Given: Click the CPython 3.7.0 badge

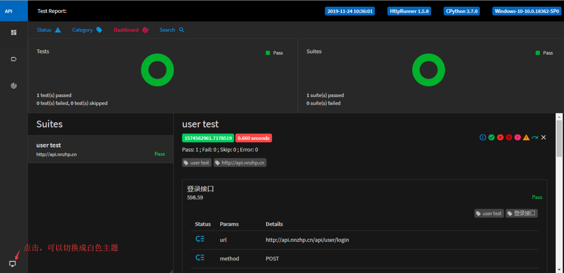Looking at the screenshot, I should click(x=462, y=11).
